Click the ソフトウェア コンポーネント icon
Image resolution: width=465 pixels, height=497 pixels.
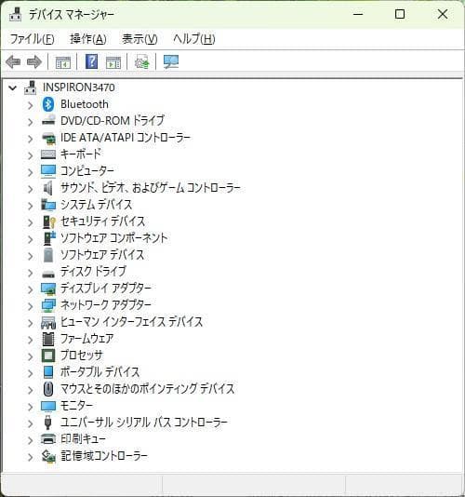coord(49,238)
